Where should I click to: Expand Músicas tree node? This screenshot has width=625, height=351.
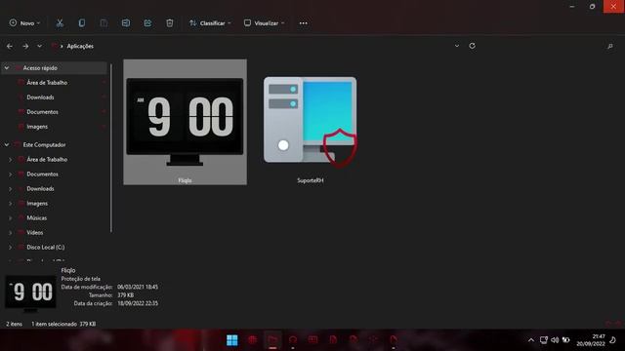(11, 218)
